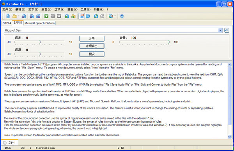Open a file with the yellow folder icon
The image size is (234, 151).
[x=14, y=16]
